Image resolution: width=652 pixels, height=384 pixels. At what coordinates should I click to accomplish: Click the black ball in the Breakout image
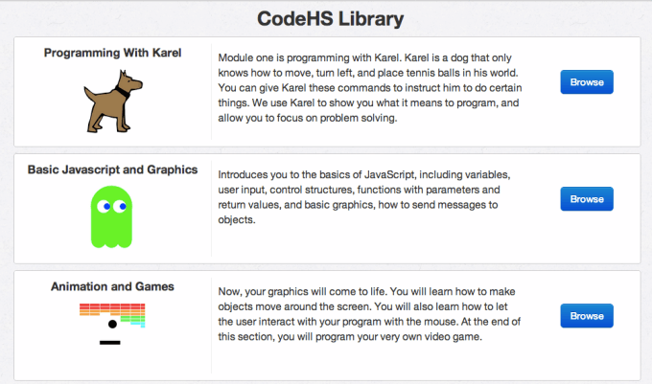pyautogui.click(x=114, y=325)
